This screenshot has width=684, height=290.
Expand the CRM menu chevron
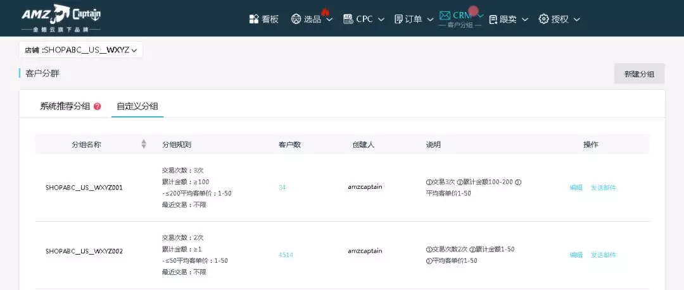coord(481,16)
